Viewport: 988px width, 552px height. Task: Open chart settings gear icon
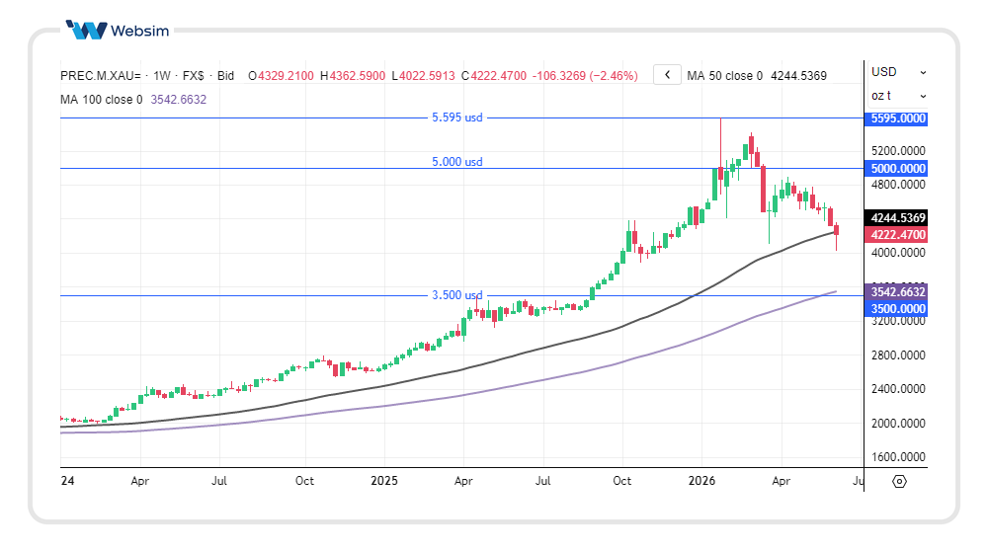tap(899, 482)
